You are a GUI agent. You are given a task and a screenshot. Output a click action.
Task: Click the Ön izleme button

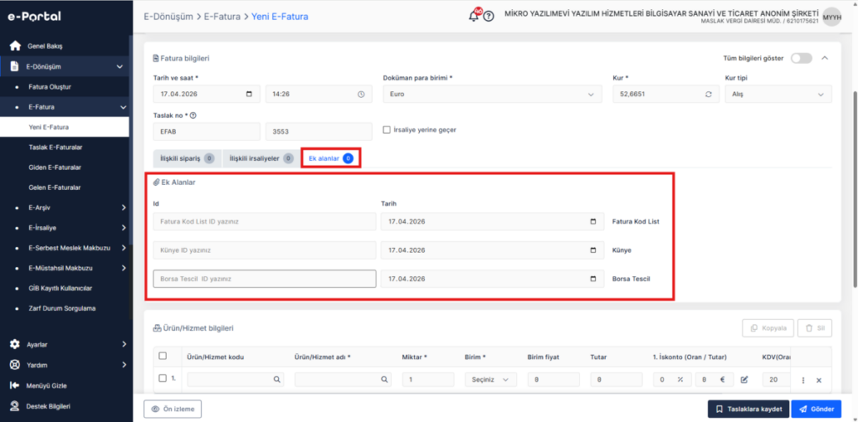(173, 409)
